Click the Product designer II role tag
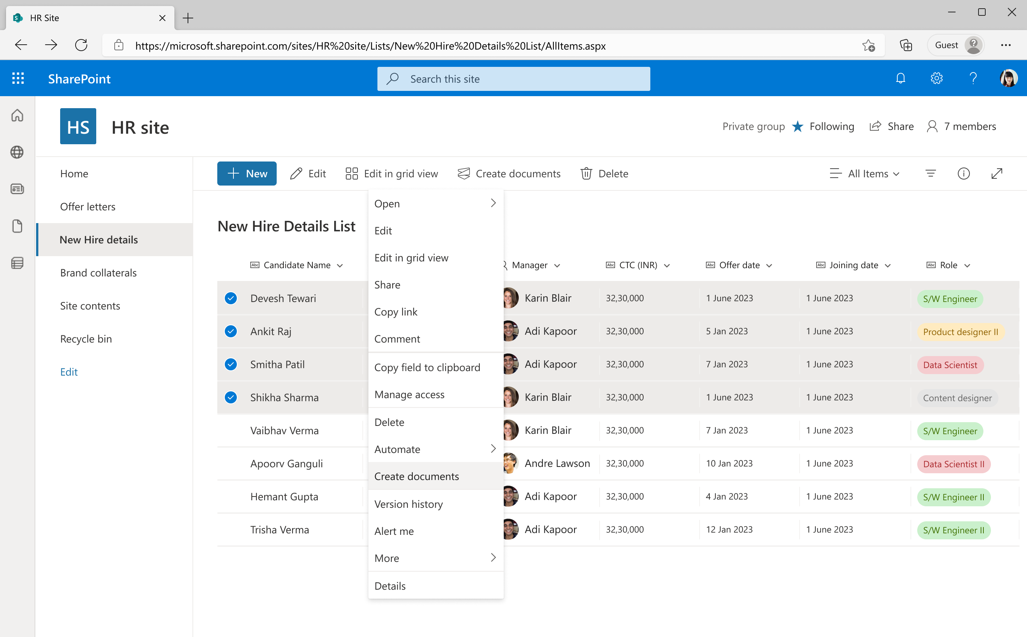Screen dimensions: 1027x637 tap(960, 332)
